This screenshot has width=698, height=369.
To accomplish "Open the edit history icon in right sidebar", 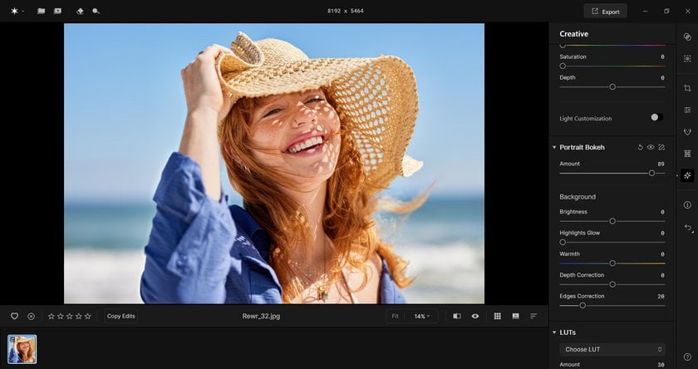I will click(x=688, y=228).
